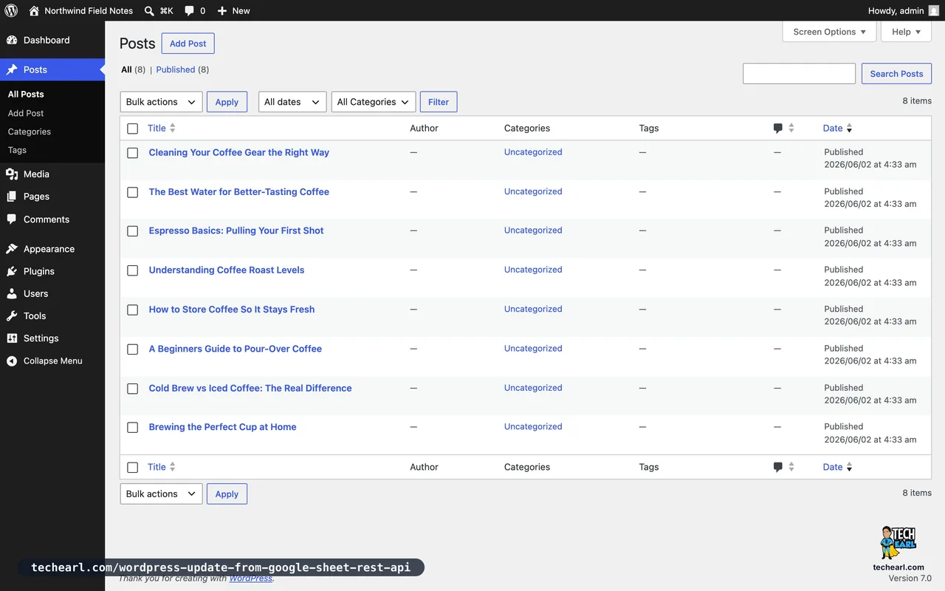The height and width of the screenshot is (591, 945).
Task: Click the bottom Apply button
Action: pos(227,493)
